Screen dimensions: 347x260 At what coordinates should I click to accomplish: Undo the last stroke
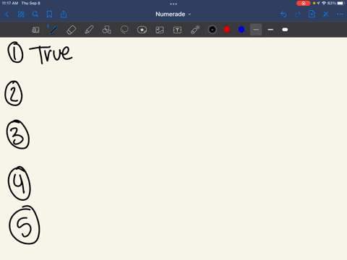pyautogui.click(x=283, y=14)
